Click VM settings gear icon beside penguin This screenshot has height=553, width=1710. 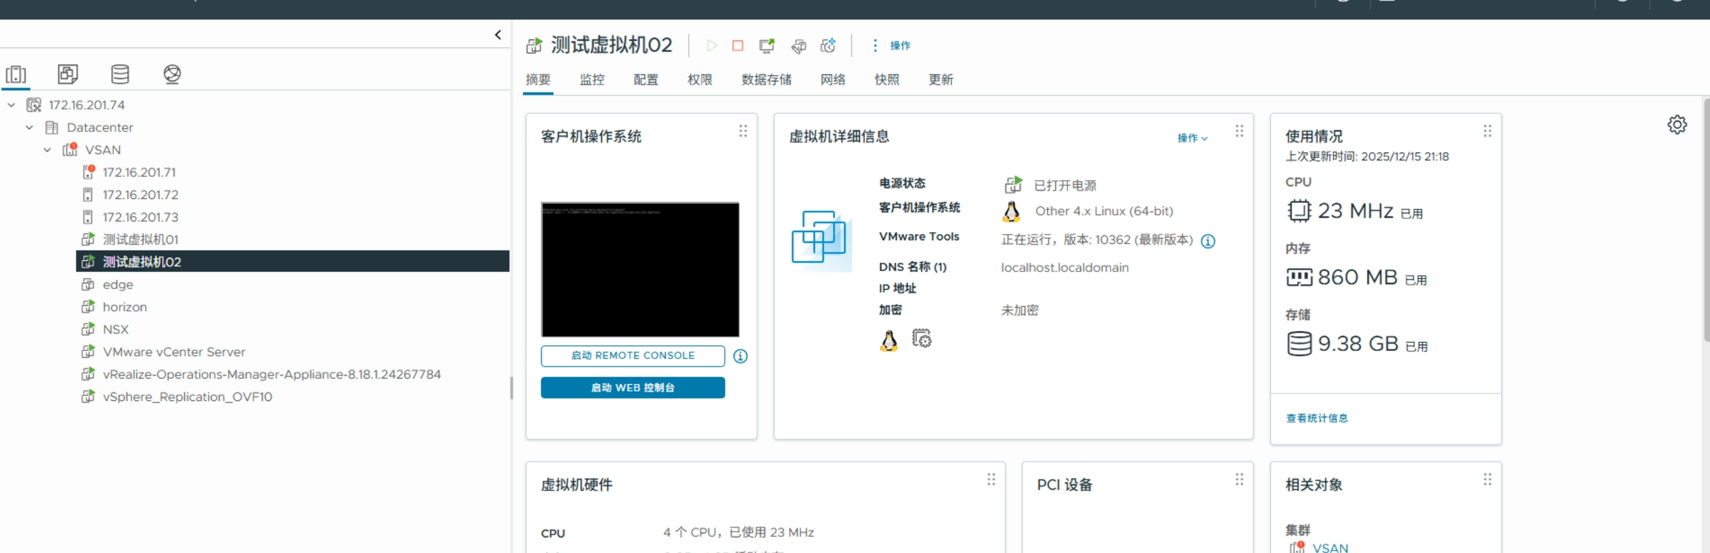coord(921,339)
